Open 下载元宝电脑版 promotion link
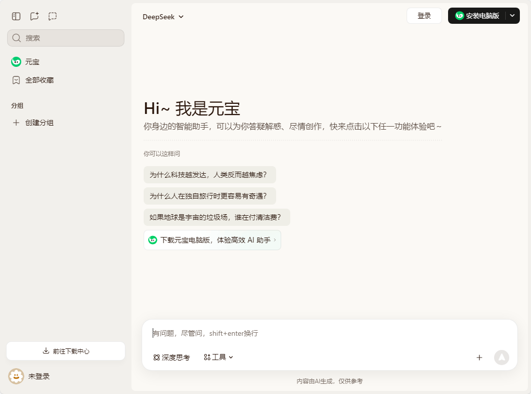The width and height of the screenshot is (531, 394). (x=212, y=240)
